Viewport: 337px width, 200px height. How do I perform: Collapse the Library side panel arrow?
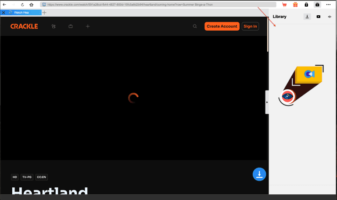tap(267, 102)
